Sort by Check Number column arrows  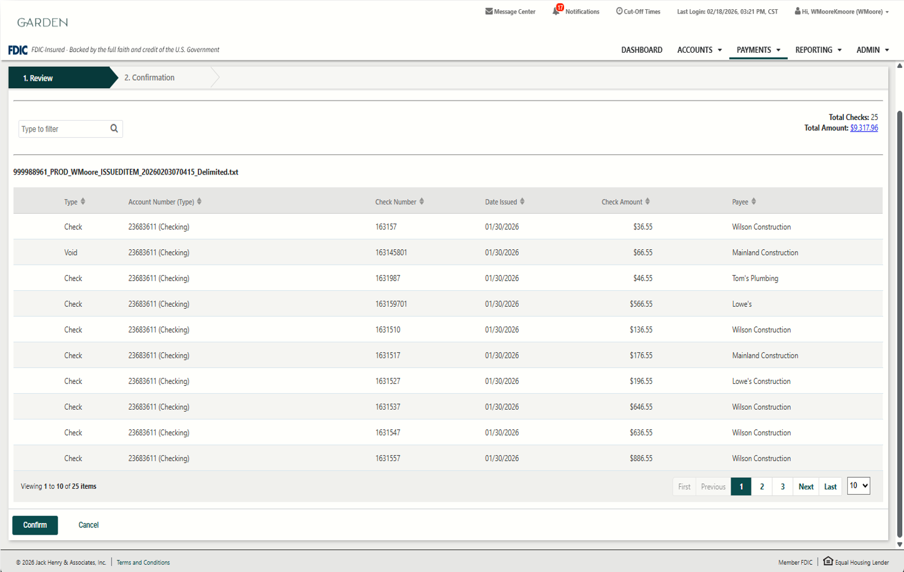coord(421,201)
